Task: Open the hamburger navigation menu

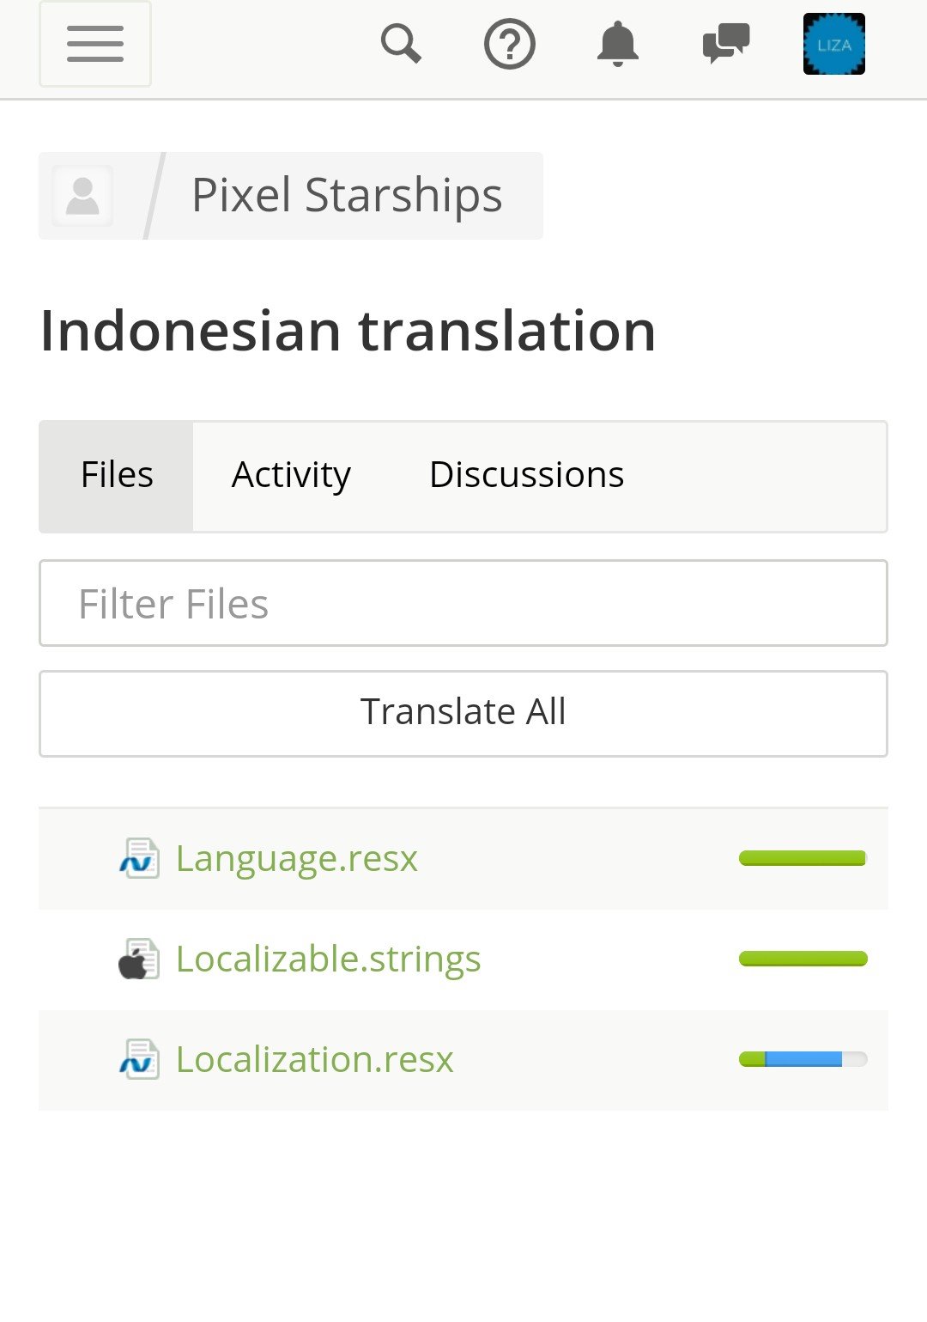Action: coord(95,44)
